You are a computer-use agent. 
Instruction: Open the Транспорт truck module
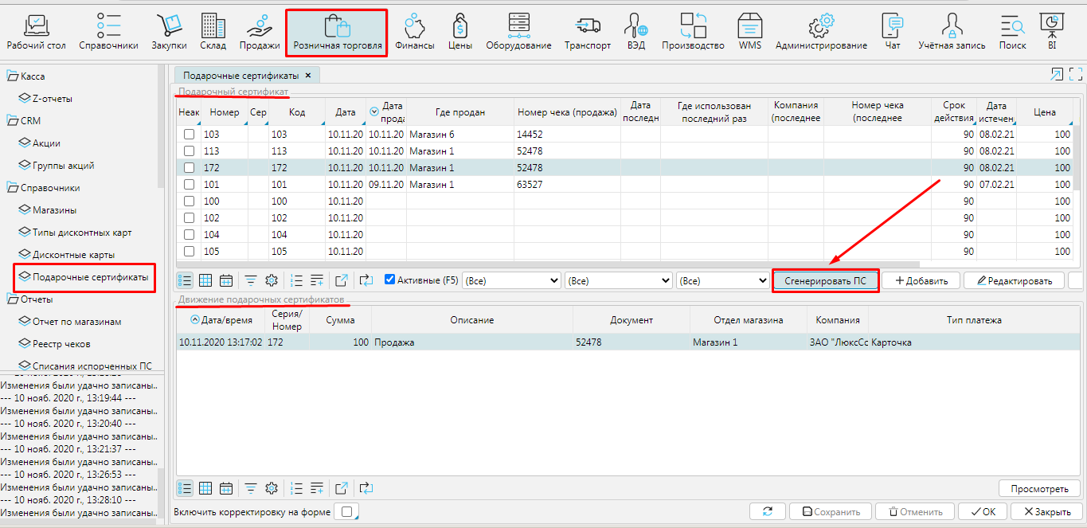[x=587, y=32]
